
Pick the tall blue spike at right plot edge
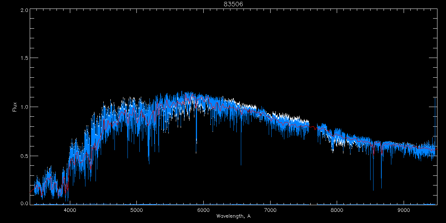[x=435, y=111]
